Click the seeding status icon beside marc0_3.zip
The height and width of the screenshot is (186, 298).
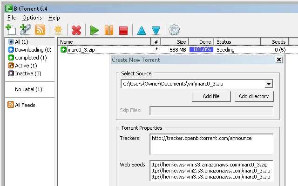point(63,50)
